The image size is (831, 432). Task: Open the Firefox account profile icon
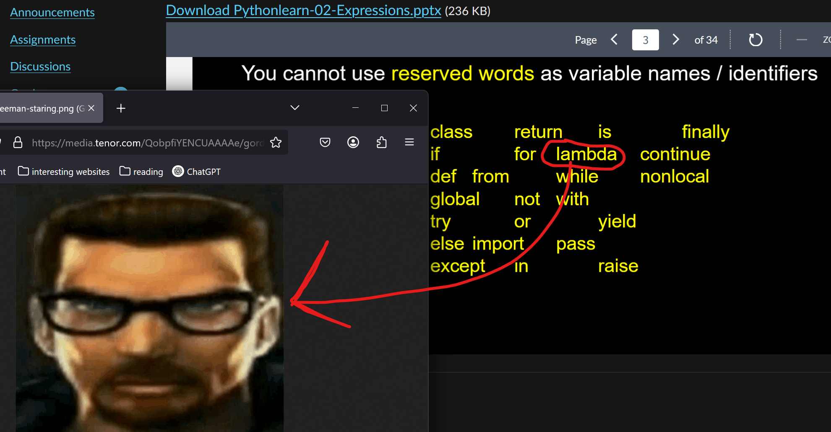point(353,143)
